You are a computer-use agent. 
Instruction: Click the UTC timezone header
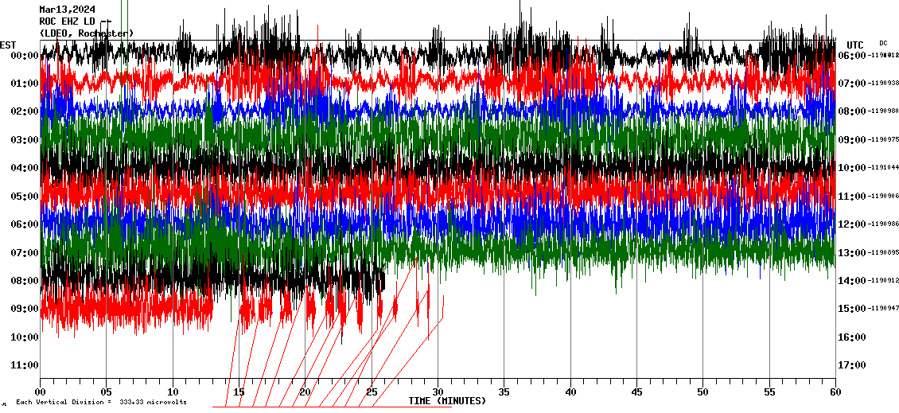855,45
